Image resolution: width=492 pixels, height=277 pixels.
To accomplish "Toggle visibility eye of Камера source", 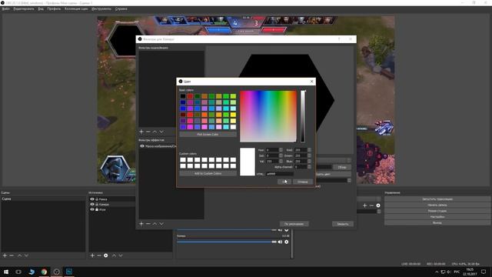I will click(x=92, y=204).
